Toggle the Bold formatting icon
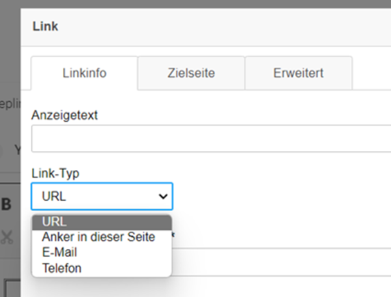The width and height of the screenshot is (391, 297). point(7,205)
